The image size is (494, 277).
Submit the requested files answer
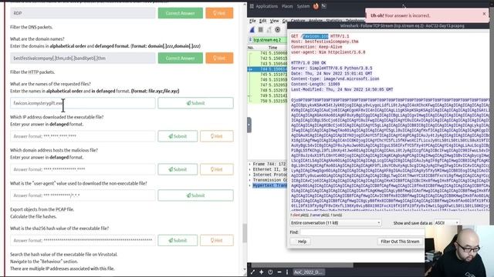195,103
